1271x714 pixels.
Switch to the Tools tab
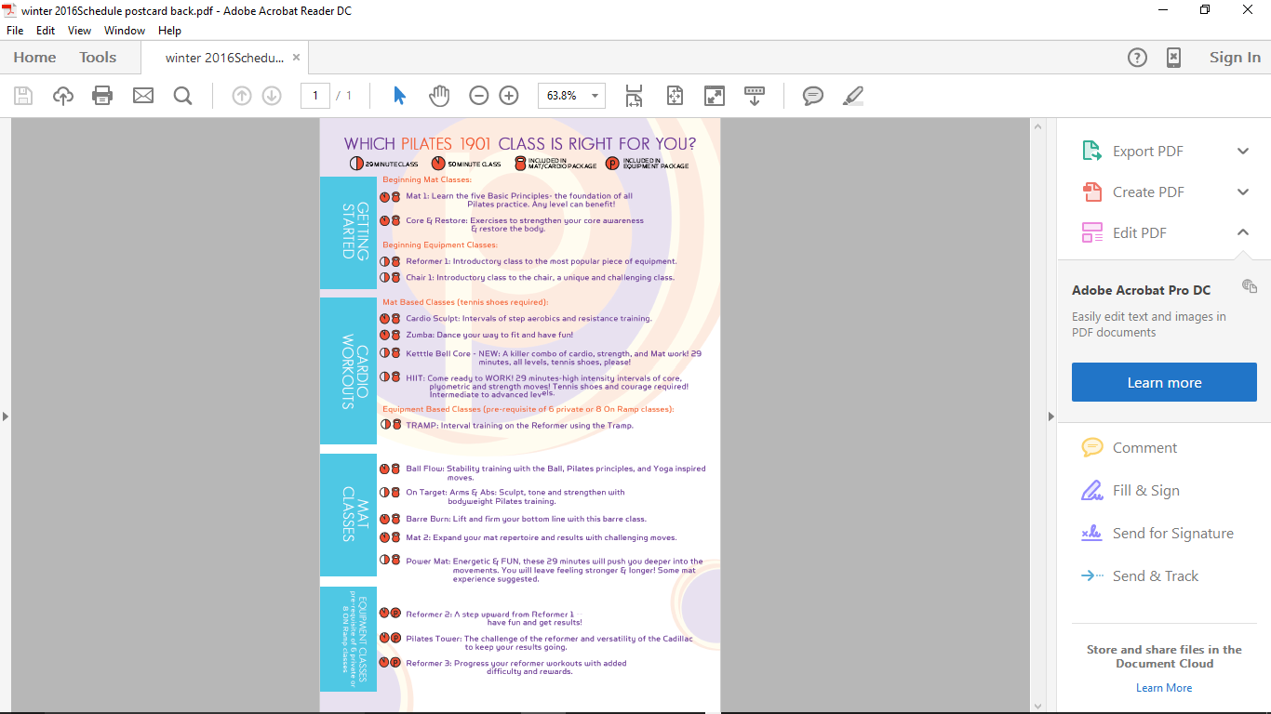pos(98,58)
